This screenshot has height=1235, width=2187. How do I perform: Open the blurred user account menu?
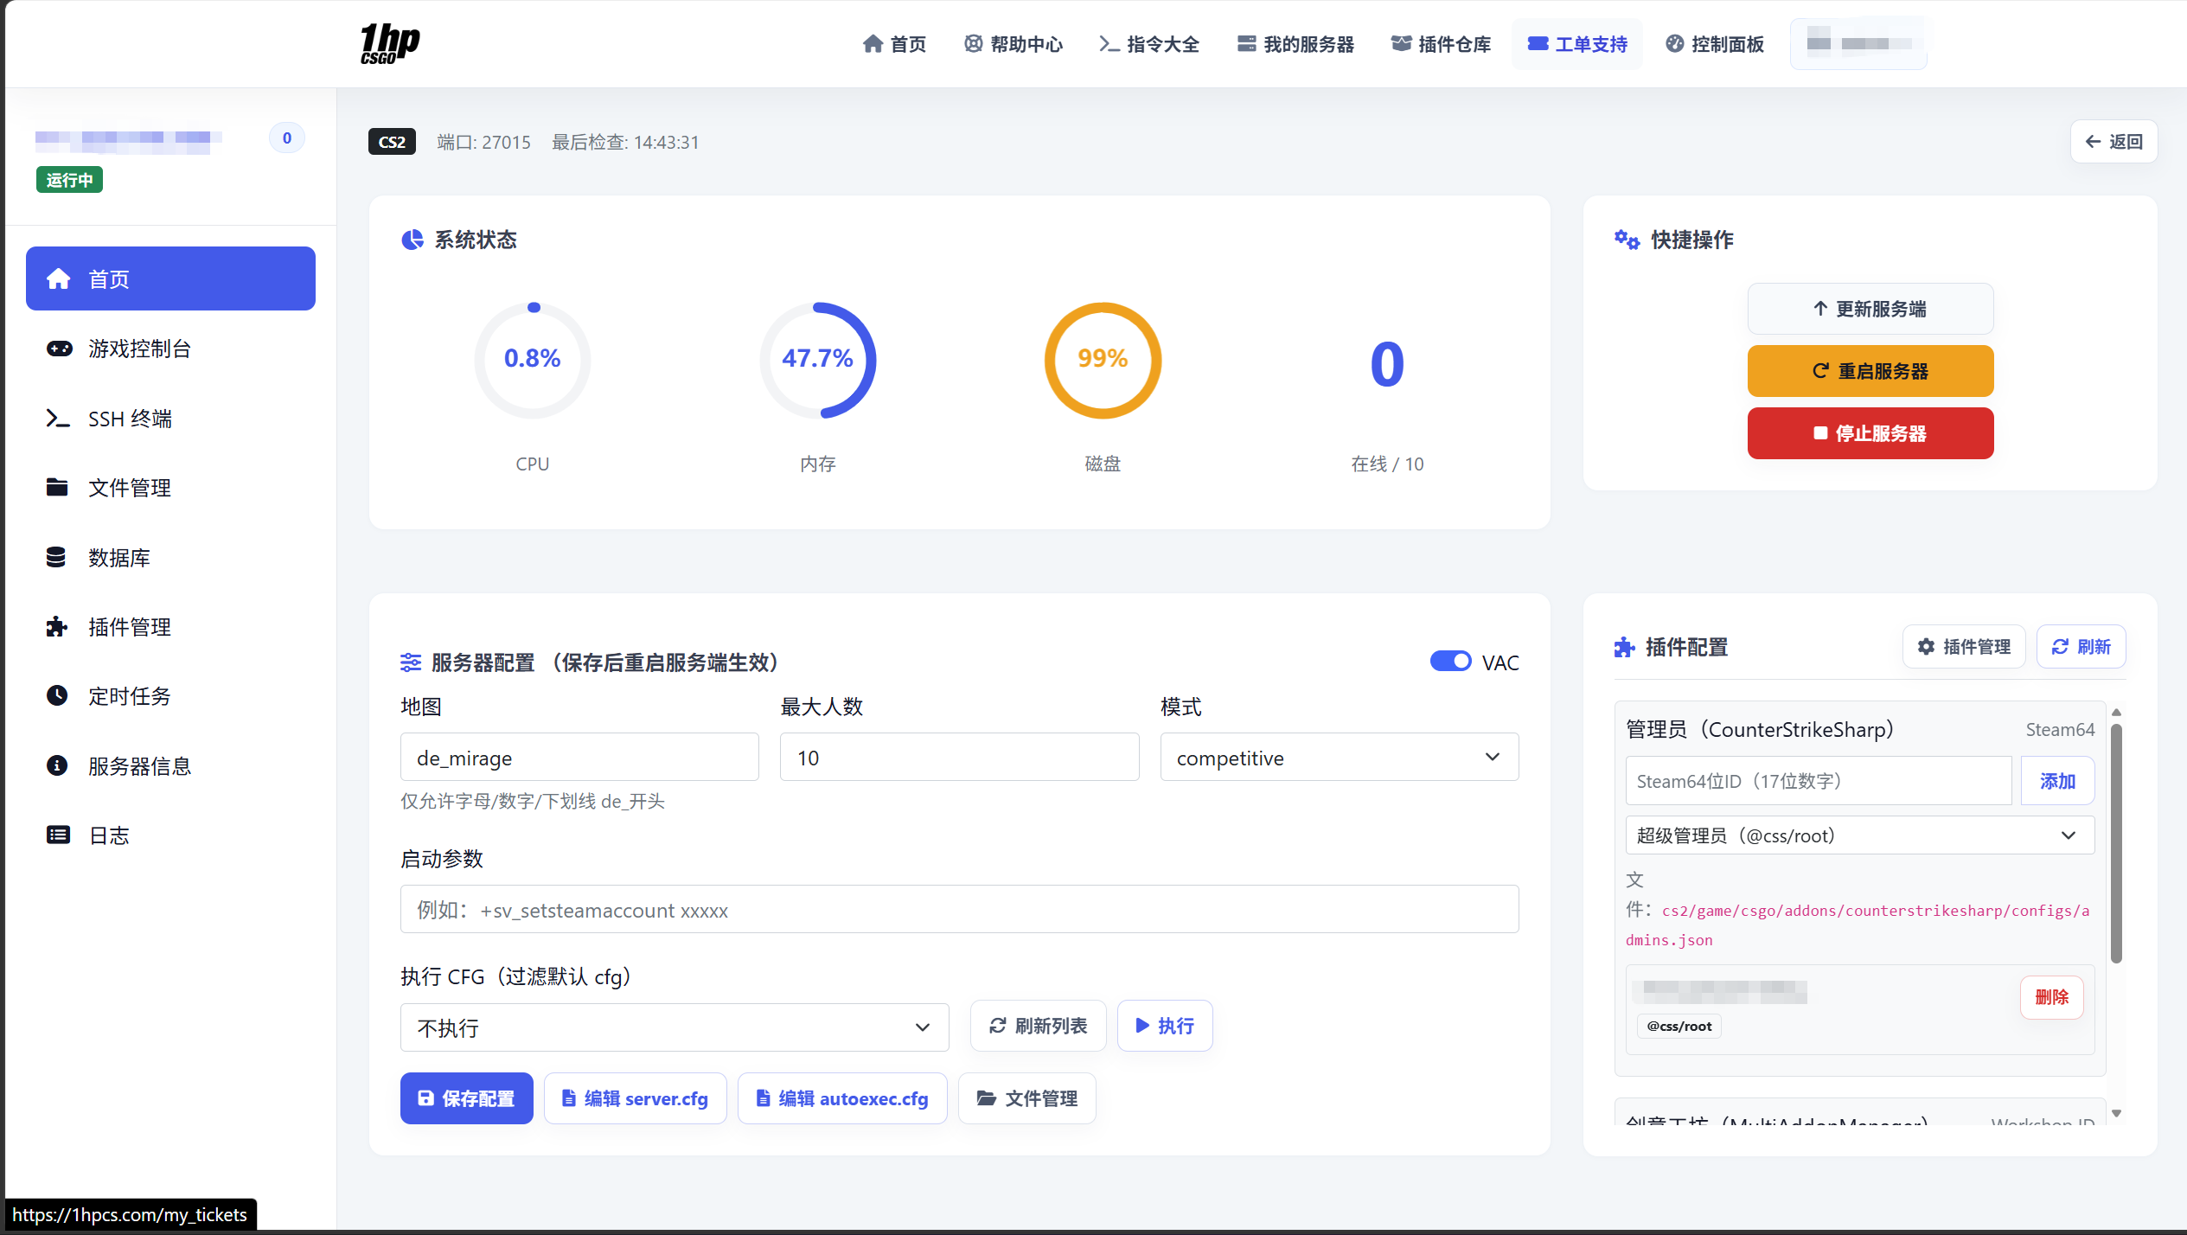tap(1858, 43)
